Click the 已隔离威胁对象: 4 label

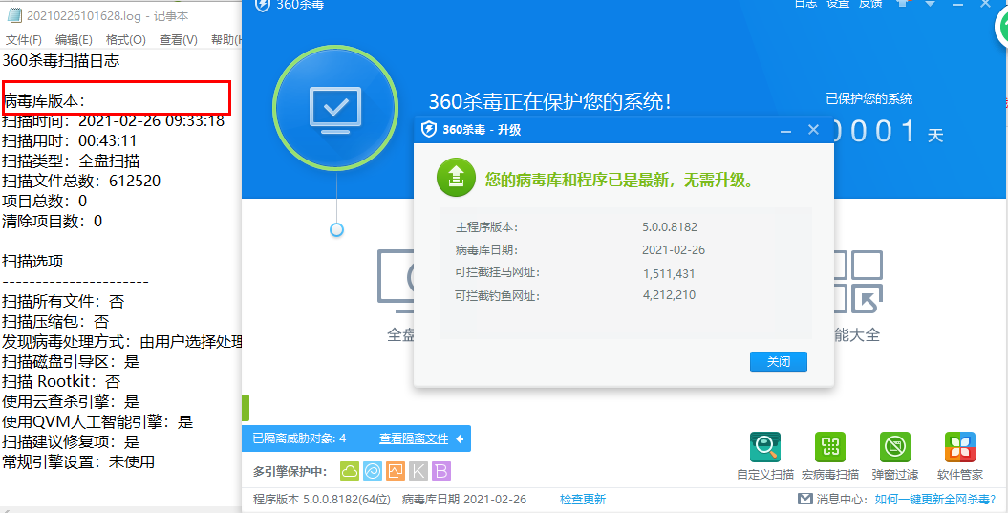(x=300, y=439)
